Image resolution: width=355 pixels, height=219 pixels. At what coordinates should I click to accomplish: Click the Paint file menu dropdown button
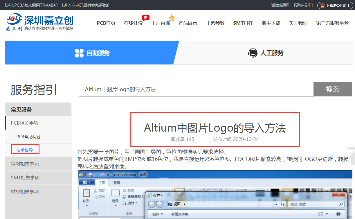tap(87, 182)
